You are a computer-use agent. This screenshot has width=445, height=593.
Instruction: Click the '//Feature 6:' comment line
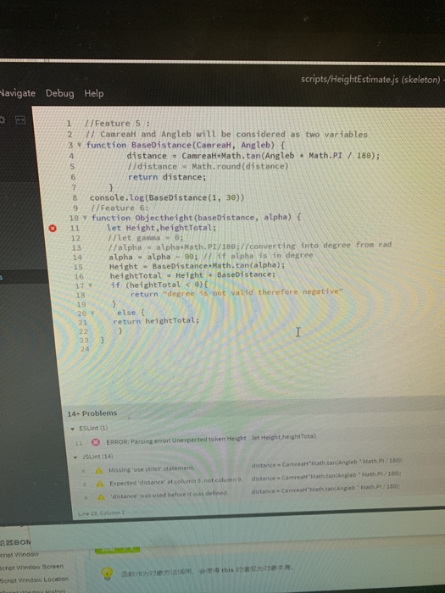pyautogui.click(x=120, y=208)
